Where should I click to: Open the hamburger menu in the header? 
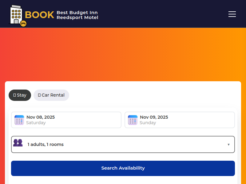coord(232,14)
